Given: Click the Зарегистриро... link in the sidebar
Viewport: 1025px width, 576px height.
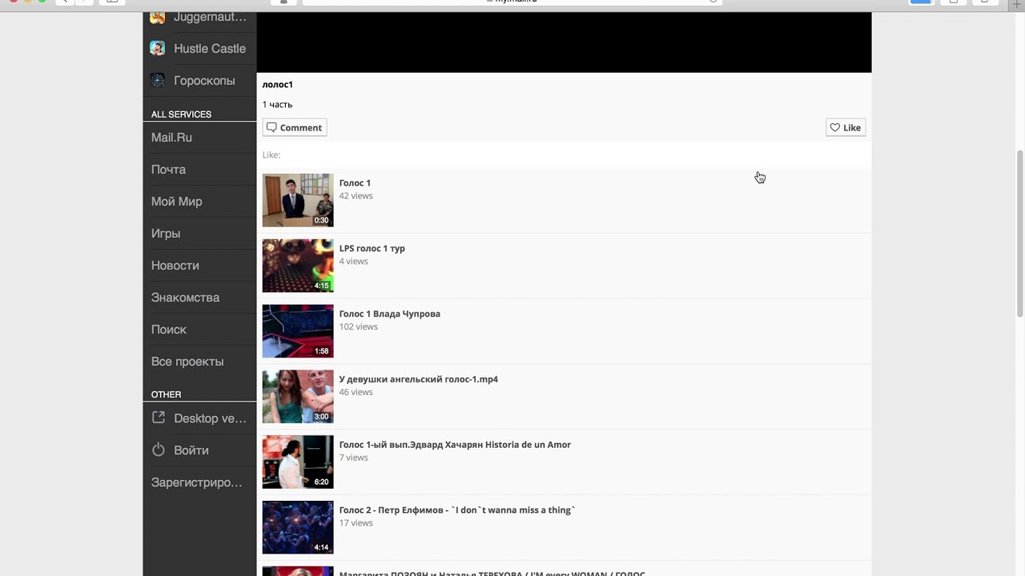Looking at the screenshot, I should (197, 482).
